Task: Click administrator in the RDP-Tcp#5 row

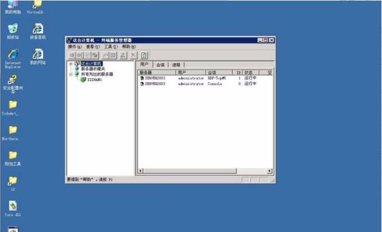Action: click(x=191, y=78)
